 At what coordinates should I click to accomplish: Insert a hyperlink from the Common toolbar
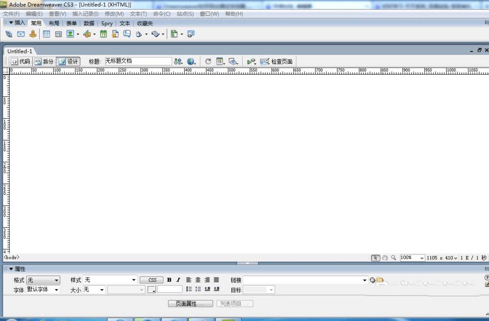tap(9, 34)
